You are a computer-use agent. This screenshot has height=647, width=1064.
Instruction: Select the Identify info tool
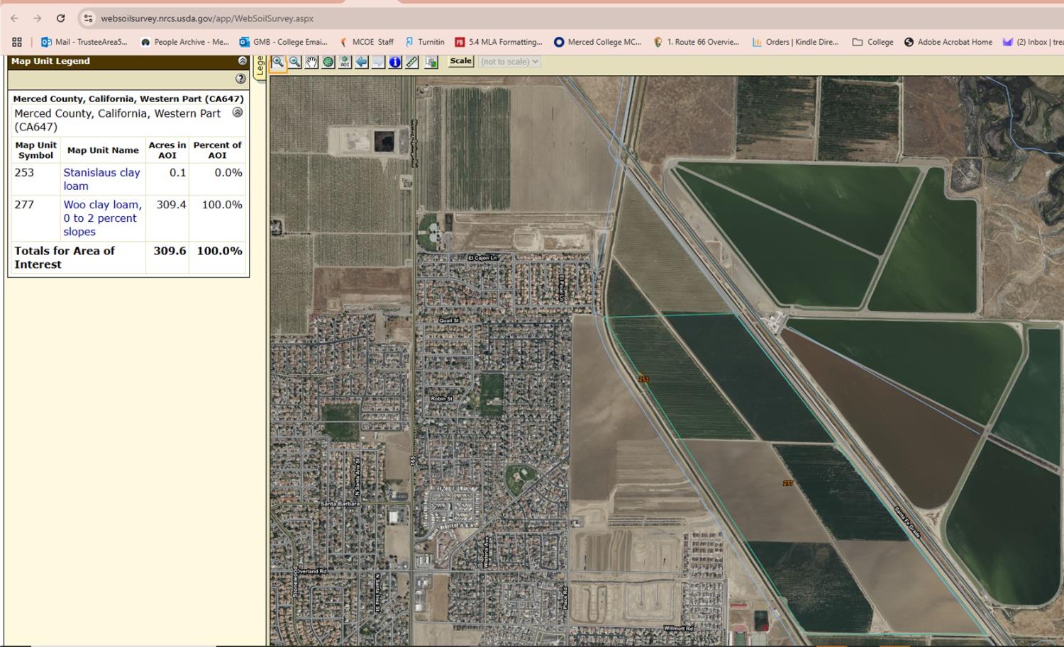coord(394,62)
